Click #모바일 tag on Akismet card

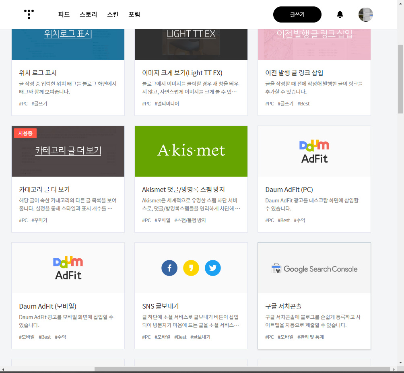(x=162, y=220)
